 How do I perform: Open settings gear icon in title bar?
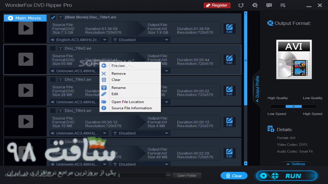[x=255, y=5]
